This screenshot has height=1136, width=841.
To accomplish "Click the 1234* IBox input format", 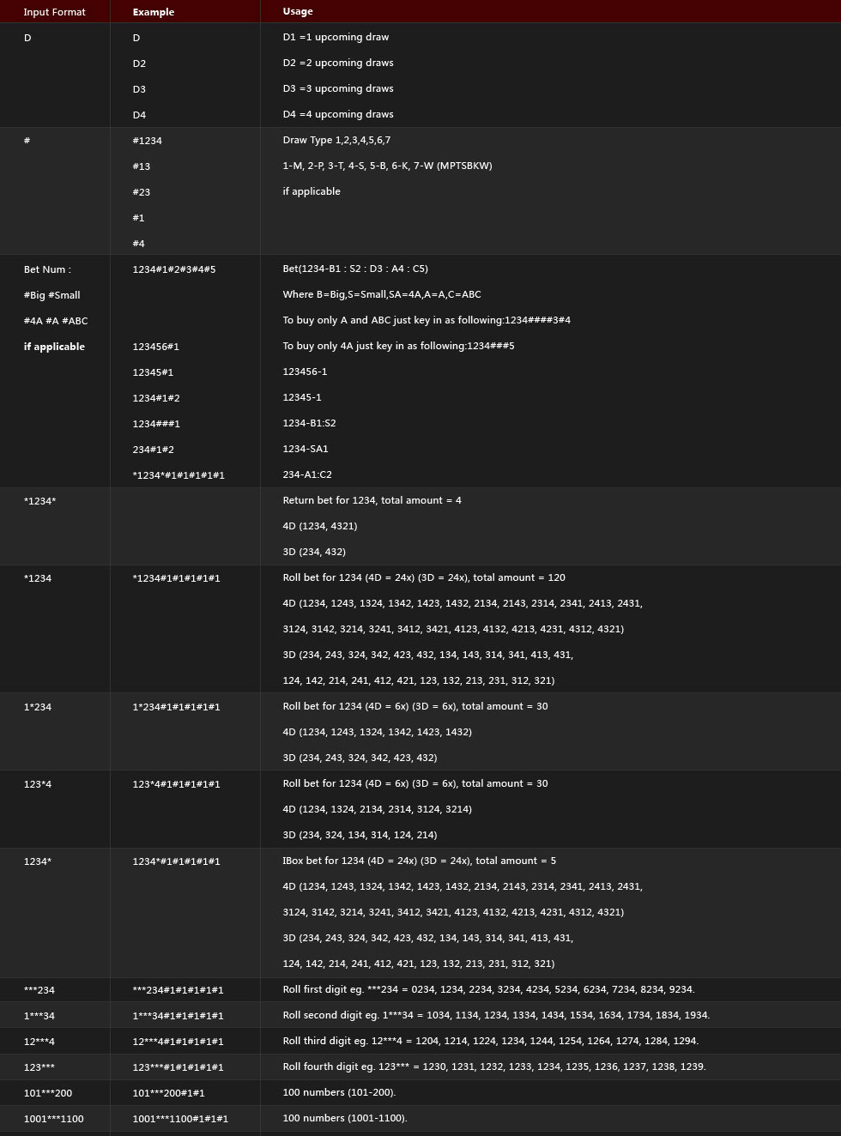I will tap(38, 861).
